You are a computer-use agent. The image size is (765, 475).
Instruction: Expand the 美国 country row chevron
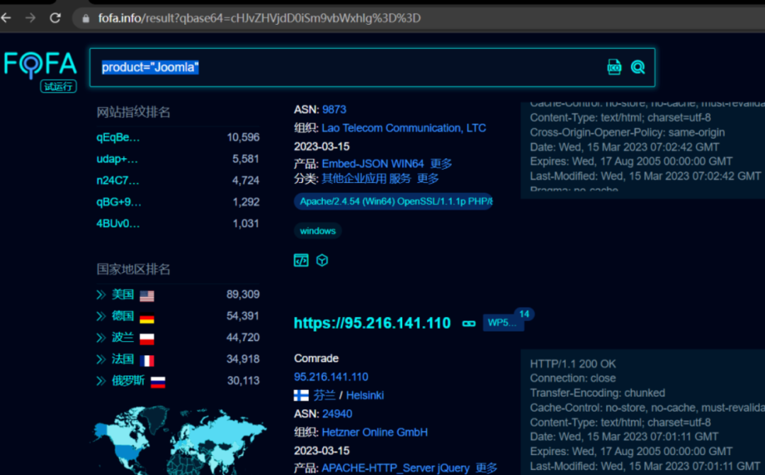coord(101,294)
